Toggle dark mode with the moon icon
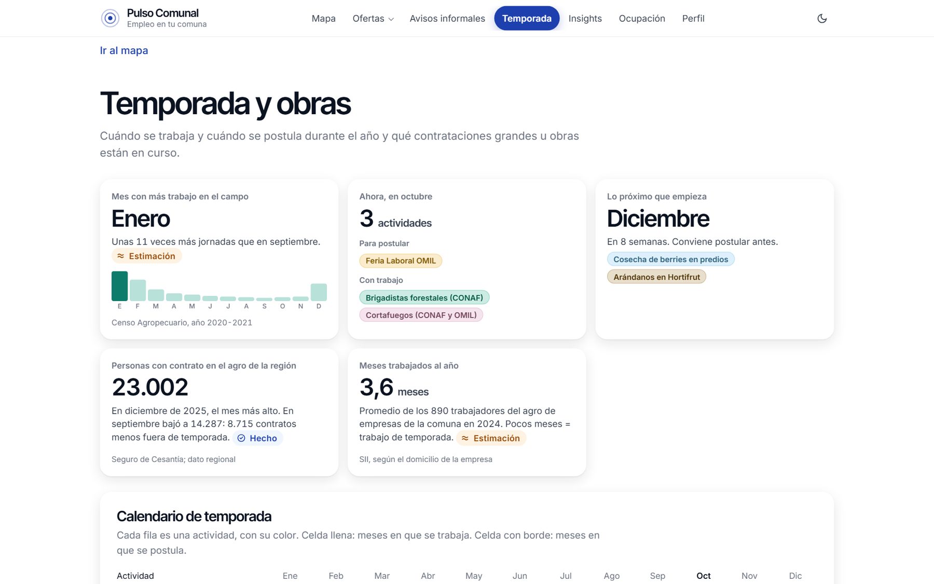The image size is (934, 584). [822, 18]
